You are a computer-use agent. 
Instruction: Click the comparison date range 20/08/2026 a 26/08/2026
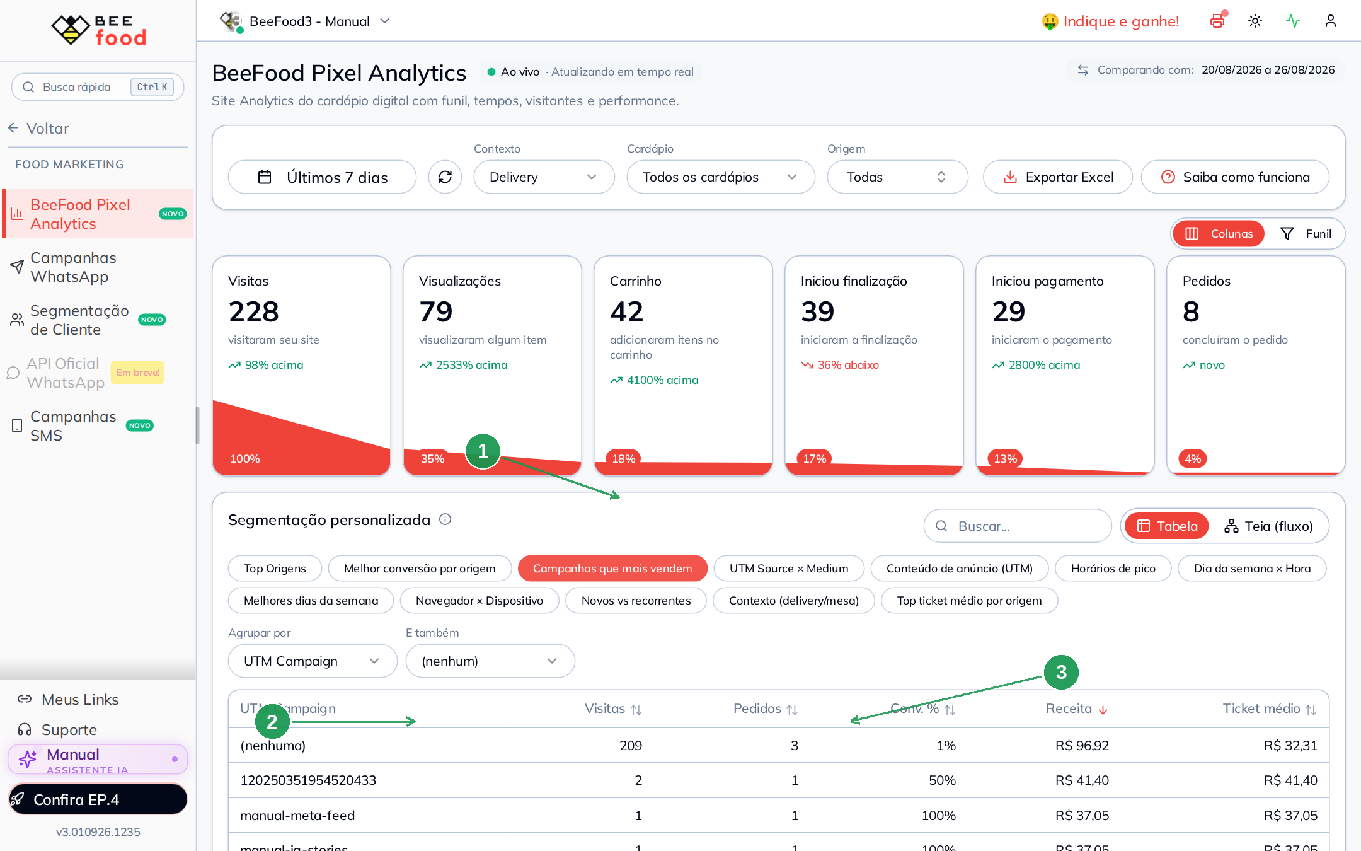(1268, 70)
